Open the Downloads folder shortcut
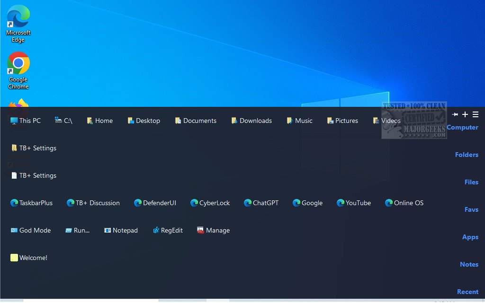485x303 pixels. 251,121
